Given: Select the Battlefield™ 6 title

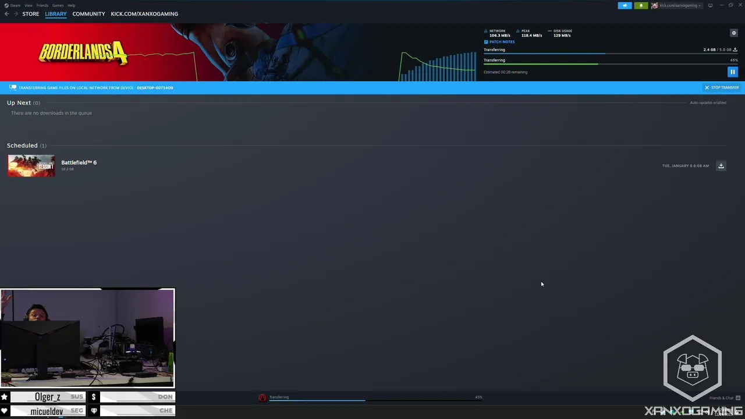Looking at the screenshot, I should coord(79,162).
